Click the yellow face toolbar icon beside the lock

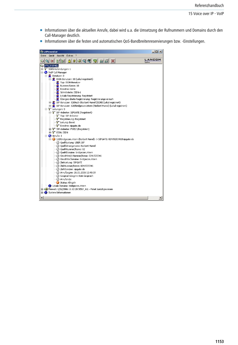pyautogui.click(x=74, y=61)
